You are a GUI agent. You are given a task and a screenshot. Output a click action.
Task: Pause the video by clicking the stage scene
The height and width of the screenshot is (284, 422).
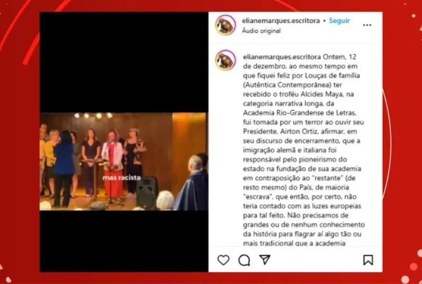coord(124,162)
